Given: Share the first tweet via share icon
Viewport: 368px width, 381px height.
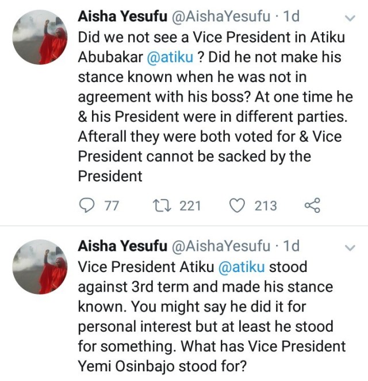Looking at the screenshot, I should pyautogui.click(x=311, y=205).
